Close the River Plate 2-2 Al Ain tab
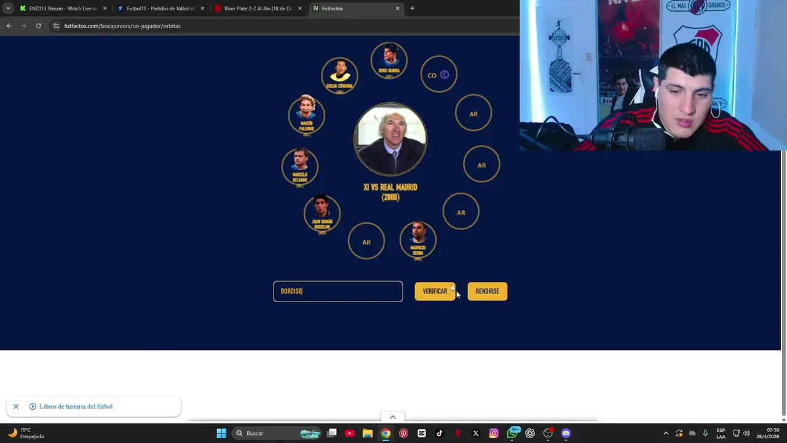 [x=300, y=9]
